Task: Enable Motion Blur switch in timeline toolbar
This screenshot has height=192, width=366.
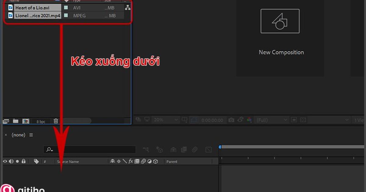Action: [x=194, y=149]
